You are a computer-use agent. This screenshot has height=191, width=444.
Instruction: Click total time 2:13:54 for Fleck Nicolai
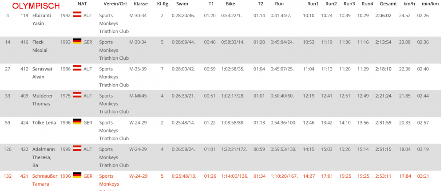pyautogui.click(x=383, y=42)
